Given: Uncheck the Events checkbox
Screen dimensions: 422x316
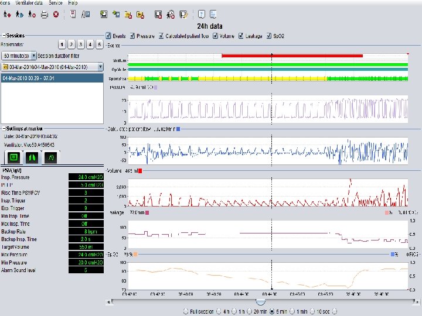Looking at the screenshot, I should point(108,36).
